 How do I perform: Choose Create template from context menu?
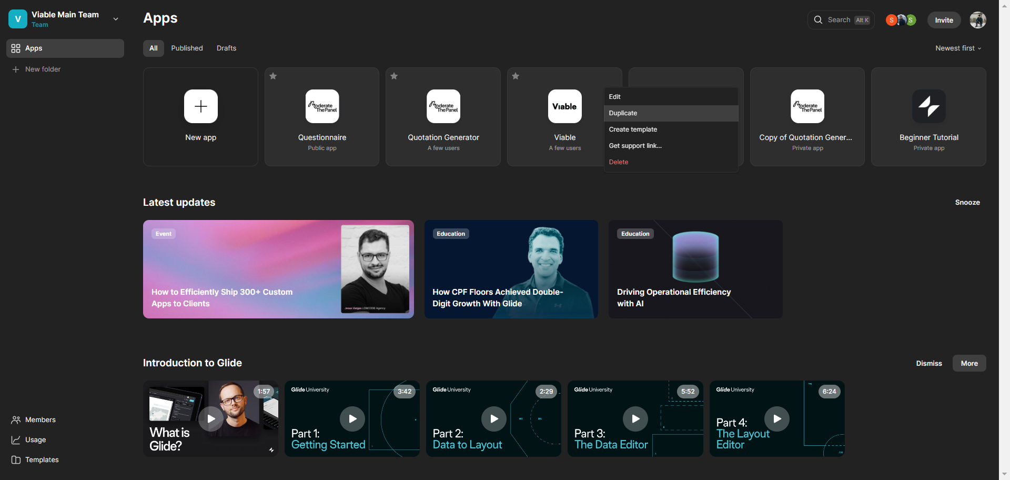[x=671, y=129]
